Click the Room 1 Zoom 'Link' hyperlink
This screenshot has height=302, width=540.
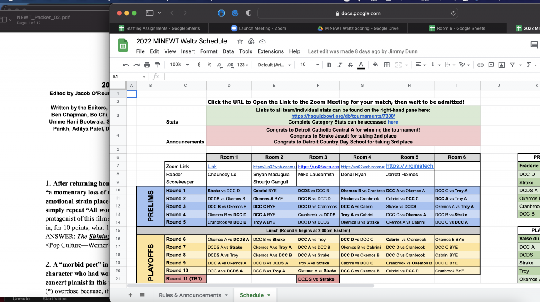point(212,167)
